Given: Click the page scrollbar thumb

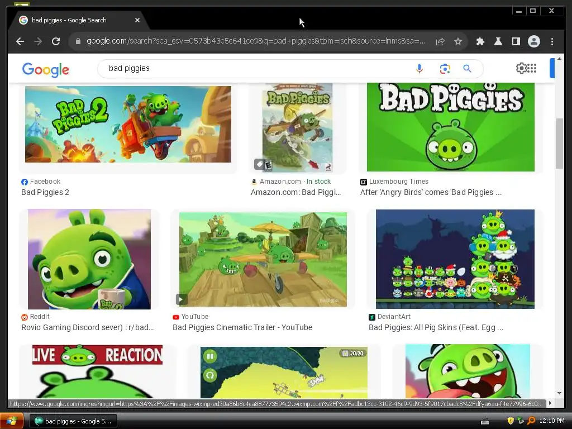Looking at the screenshot, I should point(559,144).
